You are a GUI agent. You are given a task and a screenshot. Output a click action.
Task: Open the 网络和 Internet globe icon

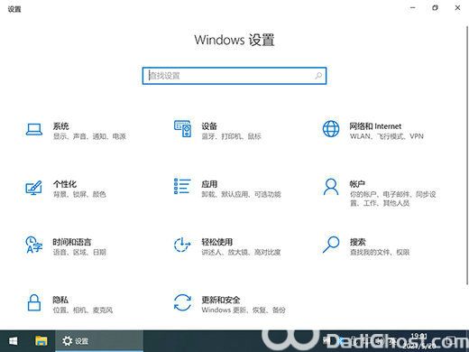331,129
